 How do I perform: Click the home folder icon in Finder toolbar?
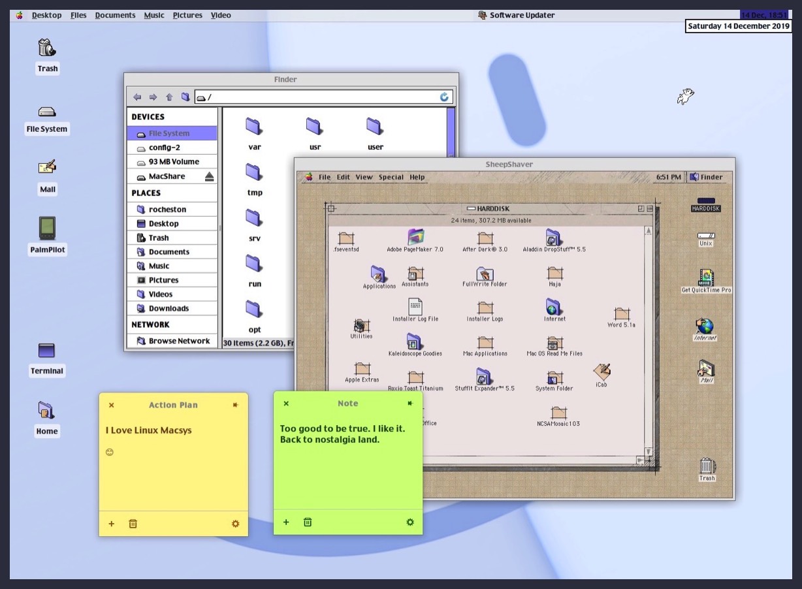pyautogui.click(x=185, y=97)
